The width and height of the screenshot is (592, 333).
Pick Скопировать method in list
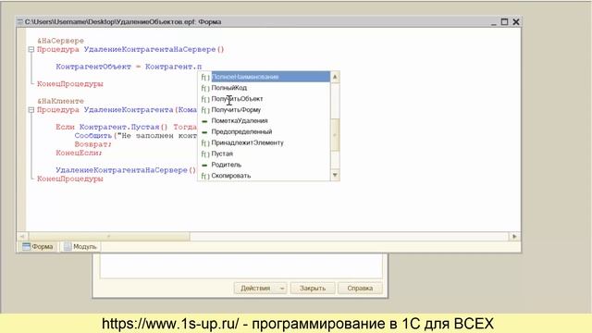click(x=231, y=176)
